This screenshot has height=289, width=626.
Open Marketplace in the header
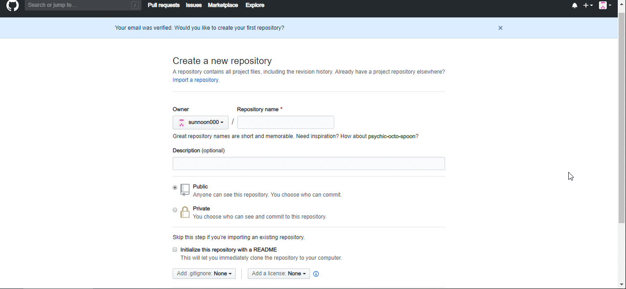(x=223, y=5)
